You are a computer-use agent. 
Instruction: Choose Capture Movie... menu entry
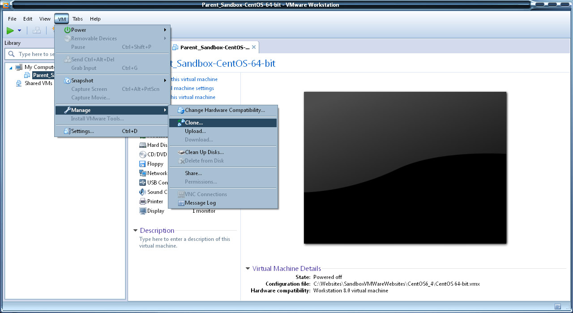[112, 98]
